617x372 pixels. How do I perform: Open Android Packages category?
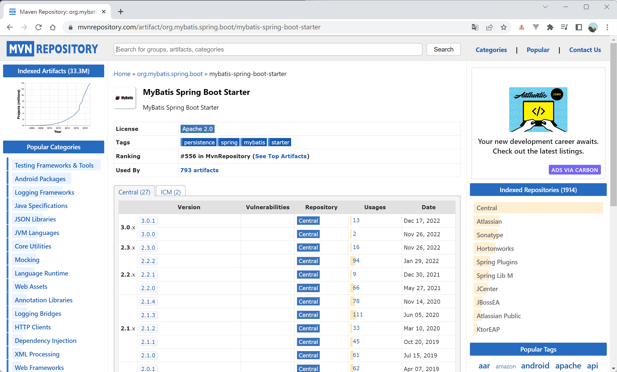click(x=40, y=179)
